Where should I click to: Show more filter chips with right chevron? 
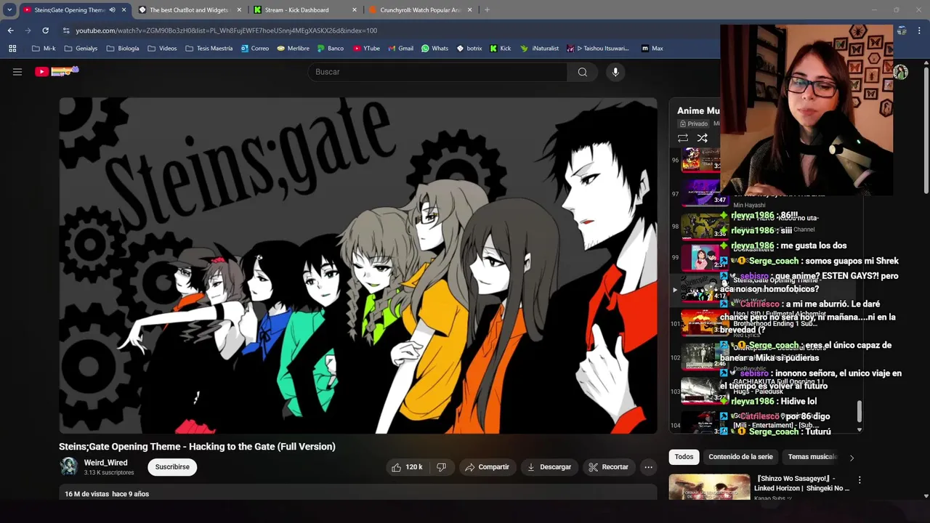pos(852,458)
